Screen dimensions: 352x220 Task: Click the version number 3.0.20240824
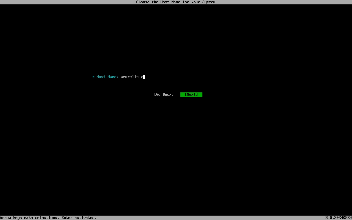339,218
